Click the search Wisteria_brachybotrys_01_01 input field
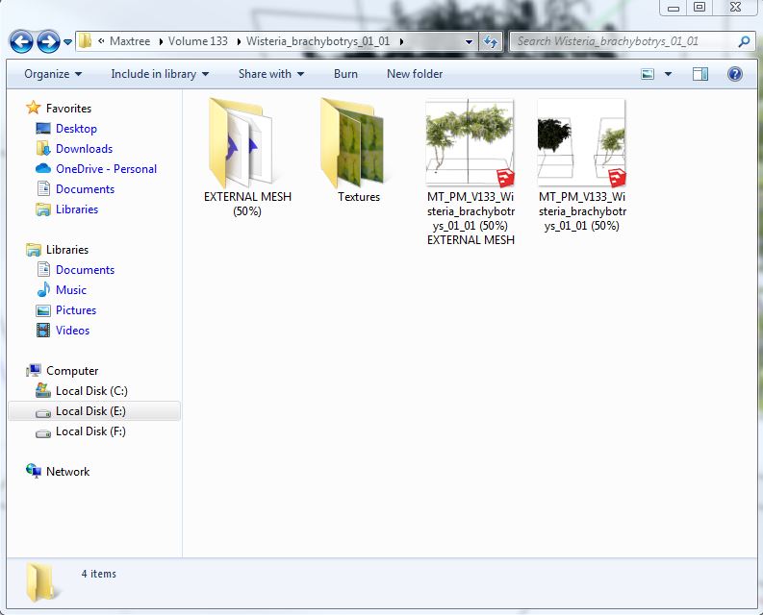This screenshot has width=763, height=615. pyautogui.click(x=621, y=42)
